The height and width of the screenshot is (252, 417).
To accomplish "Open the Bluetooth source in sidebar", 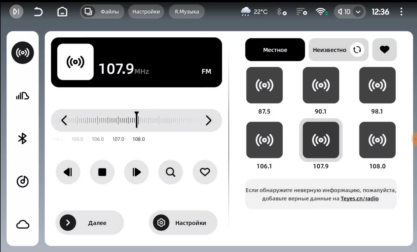I will click(22, 139).
